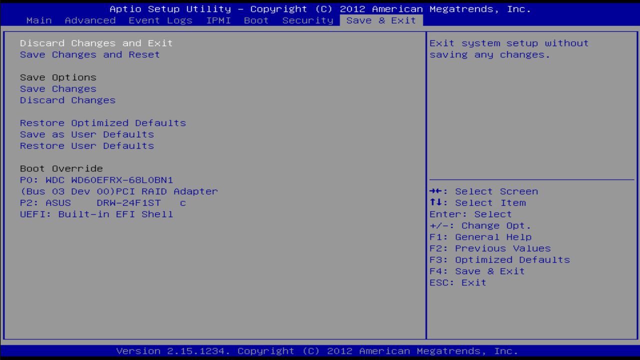Boot from P0: WDC WD60EFRX-68L0BN1
This screenshot has width=640, height=360.
point(96,180)
